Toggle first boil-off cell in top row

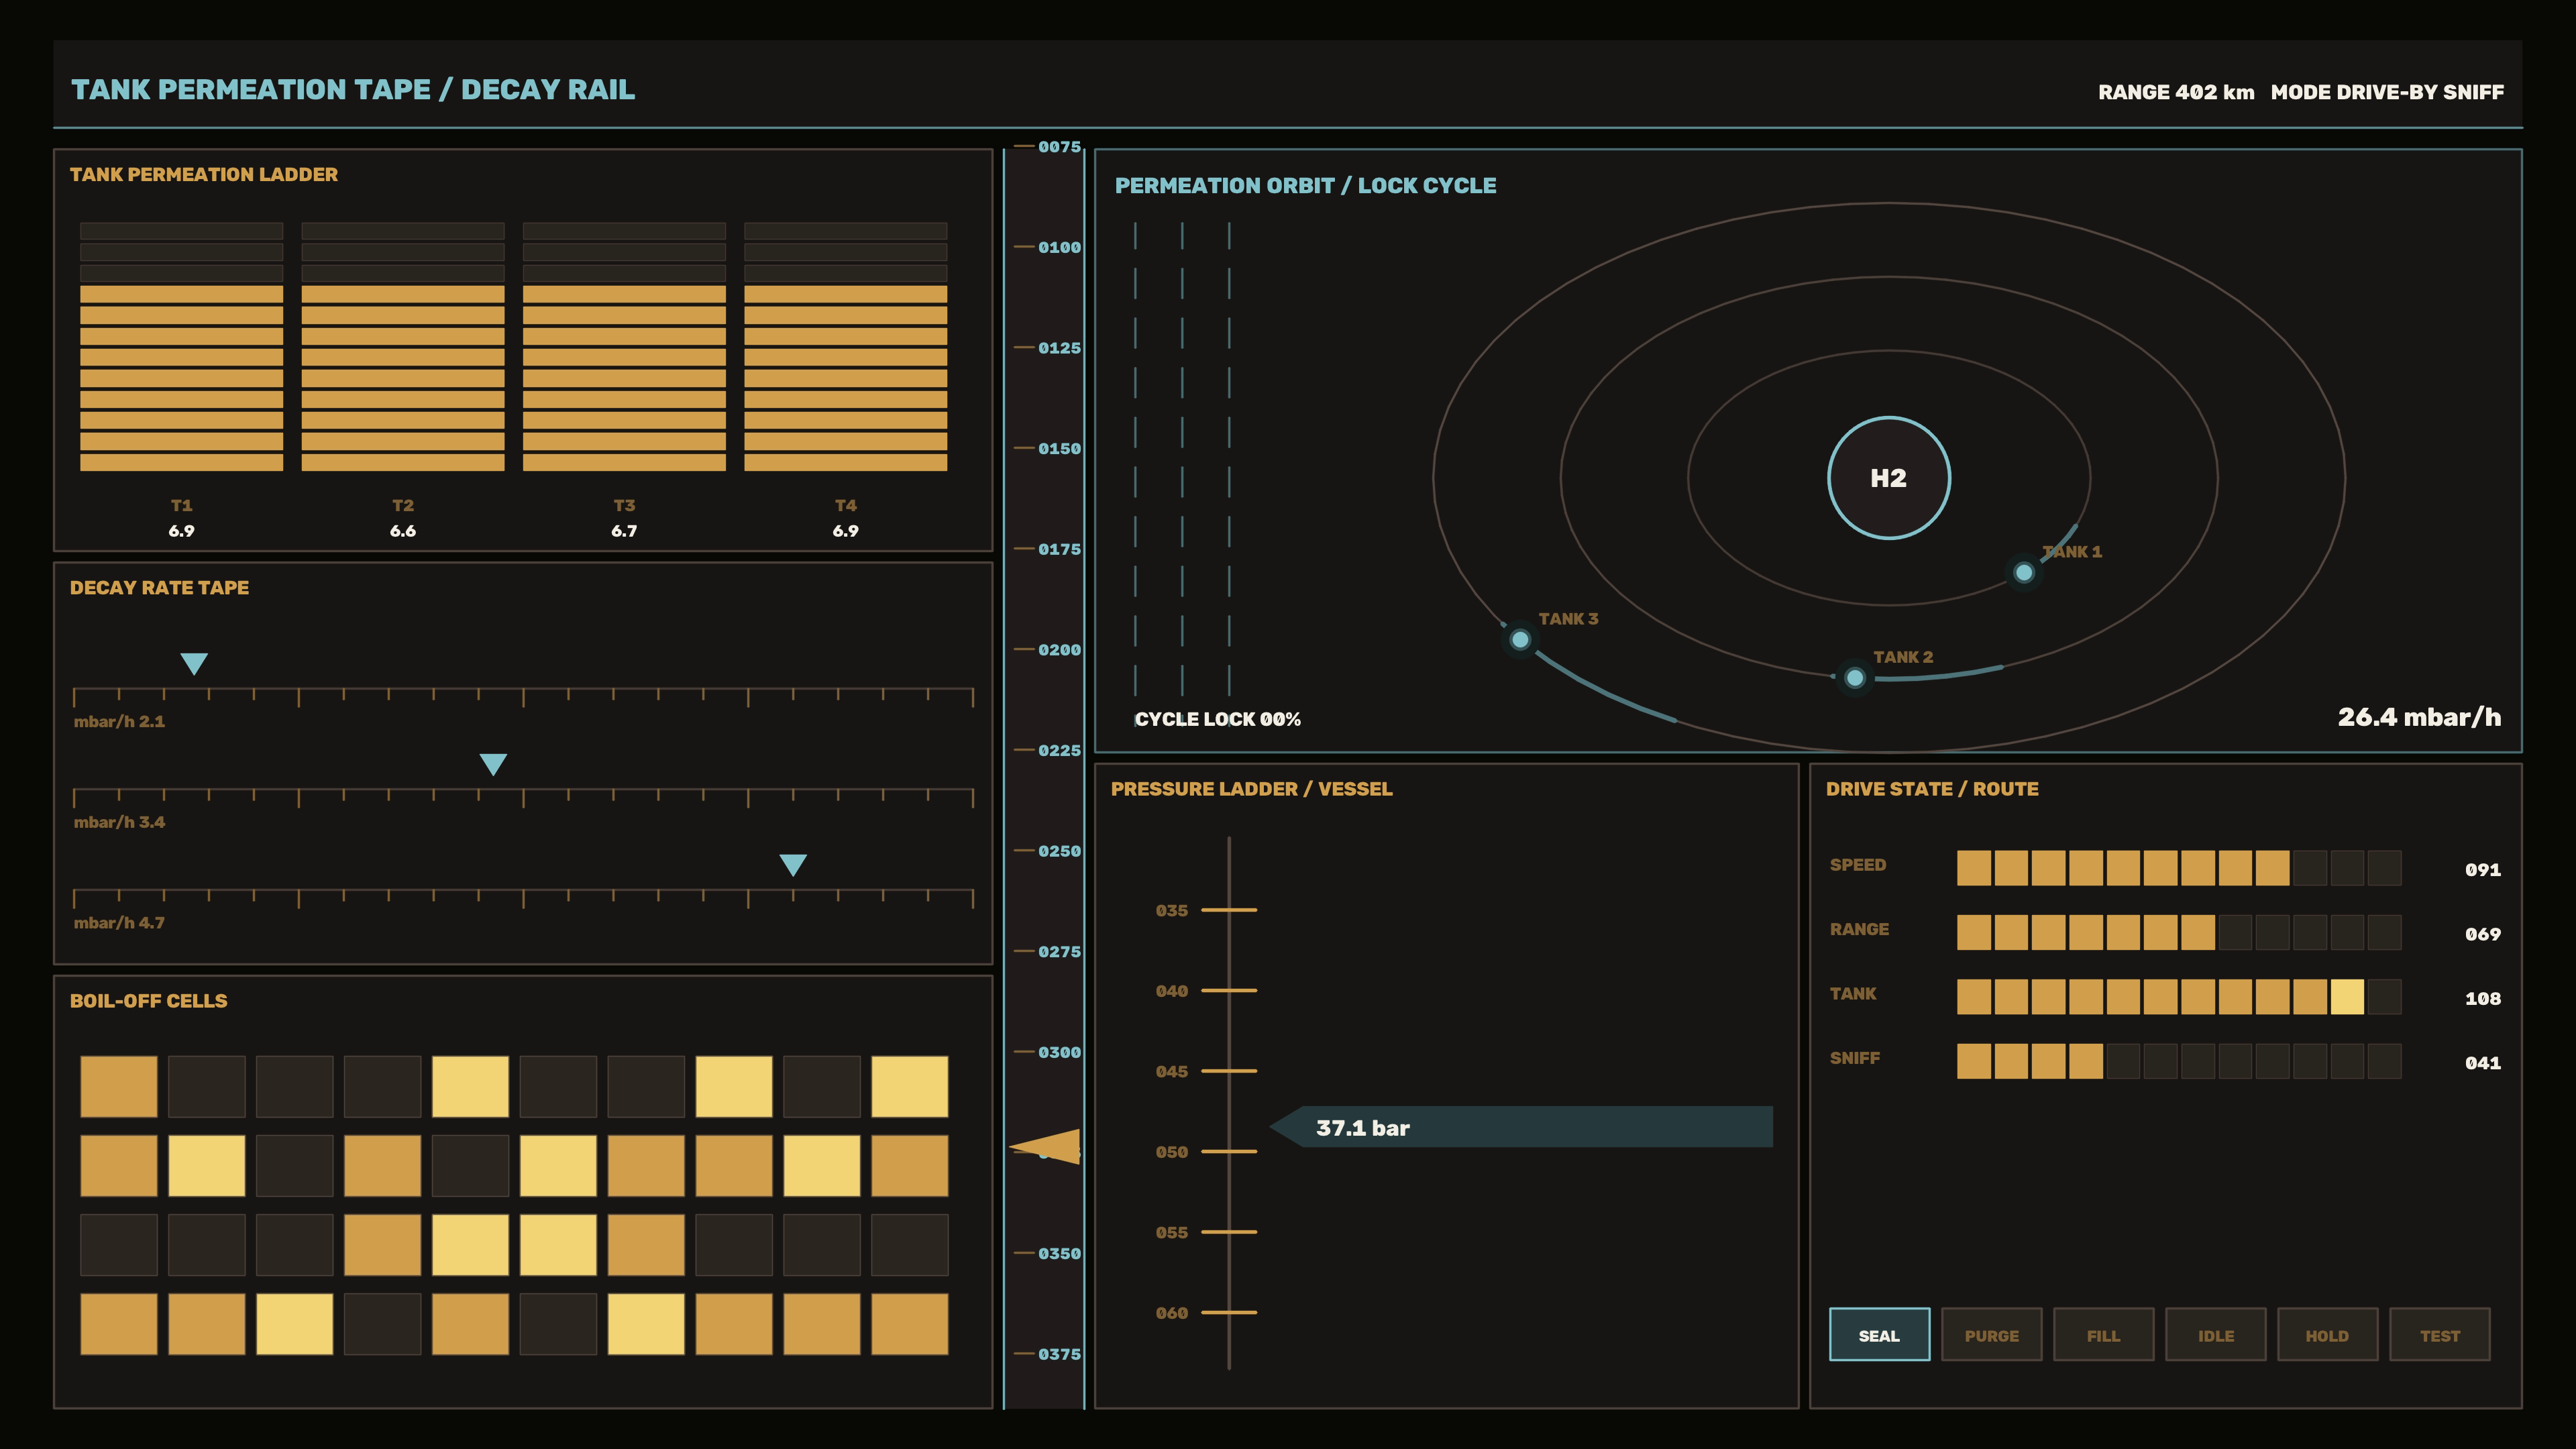tap(119, 1086)
